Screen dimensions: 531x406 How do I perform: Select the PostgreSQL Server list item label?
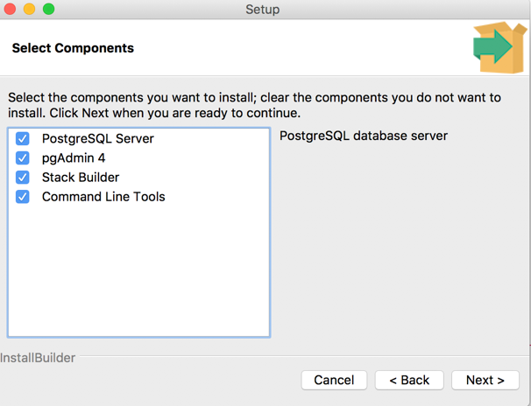pos(97,139)
